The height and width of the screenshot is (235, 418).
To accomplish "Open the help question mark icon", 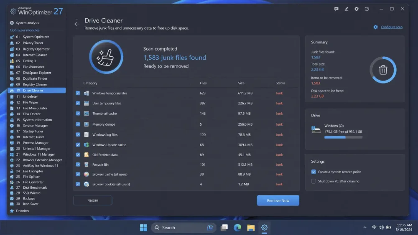I will click(x=367, y=9).
